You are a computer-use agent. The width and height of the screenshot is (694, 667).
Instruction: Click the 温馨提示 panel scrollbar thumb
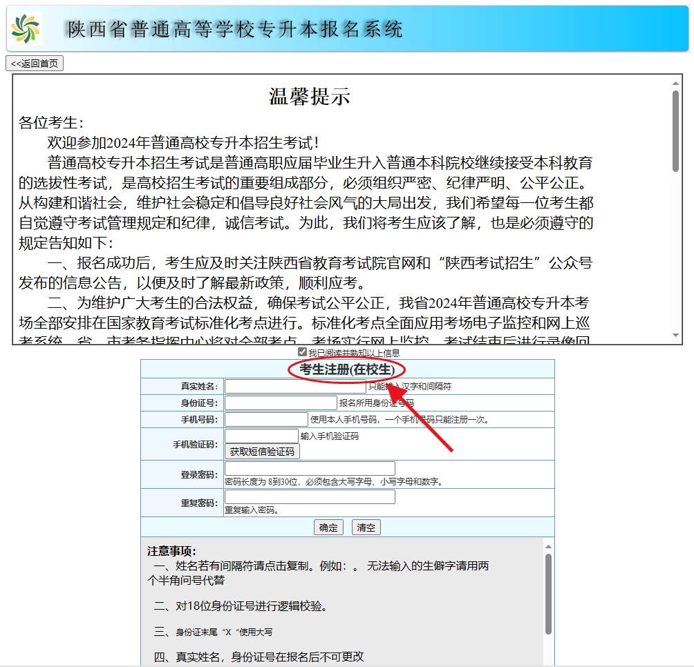675,131
